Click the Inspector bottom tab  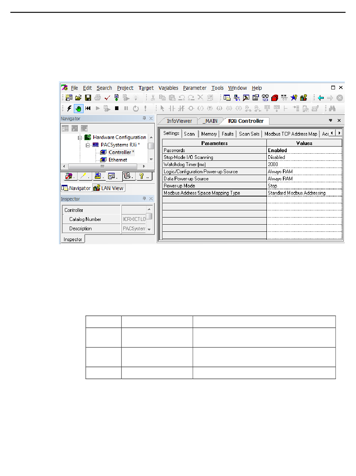click(73, 239)
